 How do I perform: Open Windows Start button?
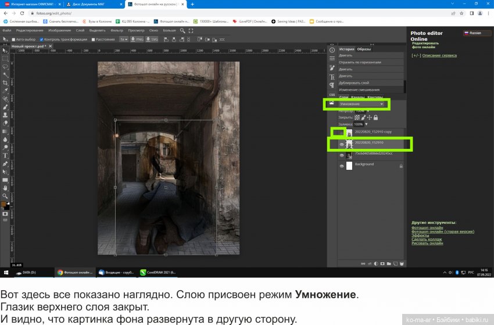pyautogui.click(x=6, y=272)
